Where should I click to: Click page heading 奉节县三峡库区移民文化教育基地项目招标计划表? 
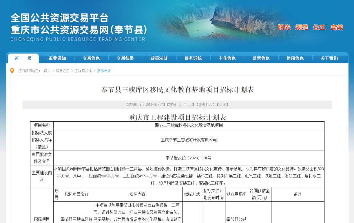pos(177,90)
